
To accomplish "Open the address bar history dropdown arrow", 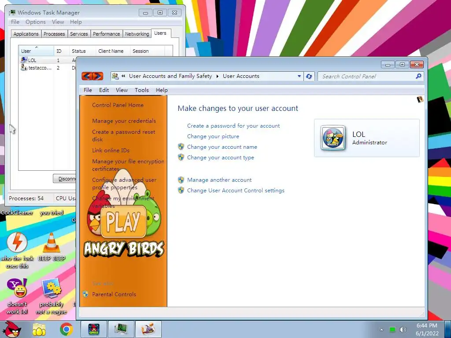I will [x=299, y=76].
